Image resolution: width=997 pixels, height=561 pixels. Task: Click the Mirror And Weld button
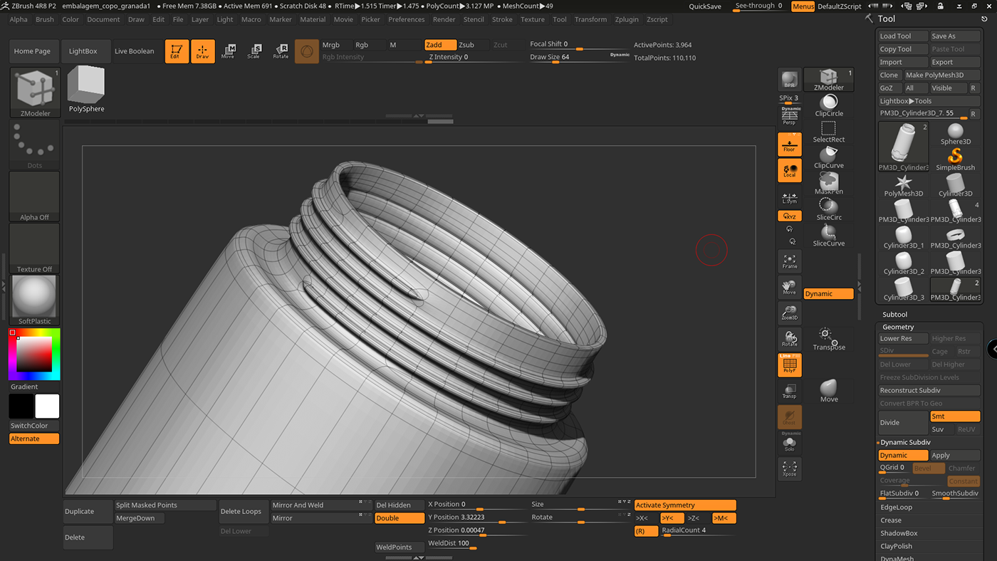click(298, 505)
